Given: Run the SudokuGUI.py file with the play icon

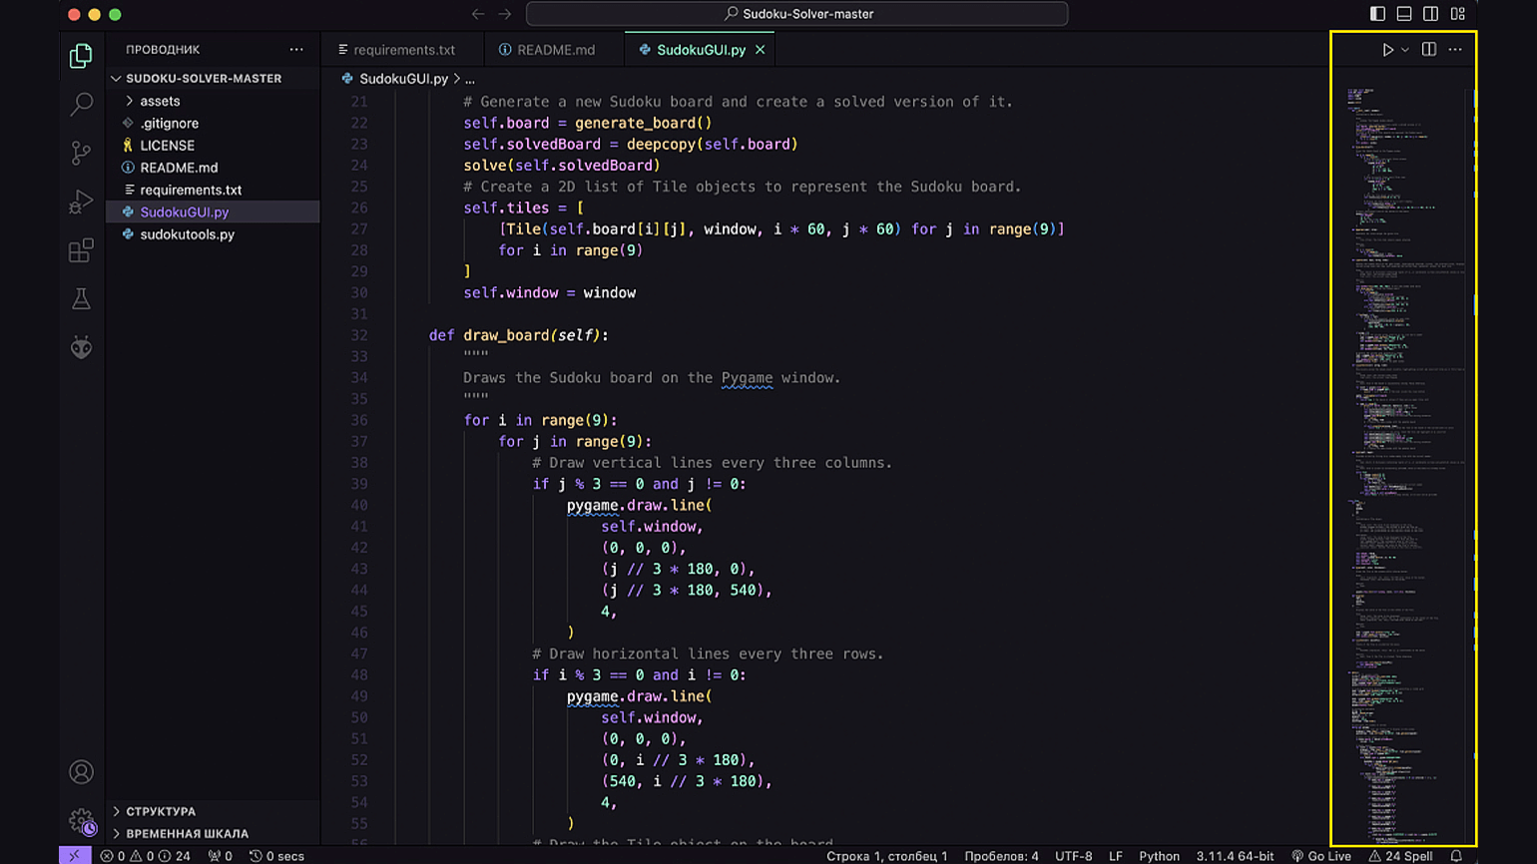Looking at the screenshot, I should [x=1387, y=49].
